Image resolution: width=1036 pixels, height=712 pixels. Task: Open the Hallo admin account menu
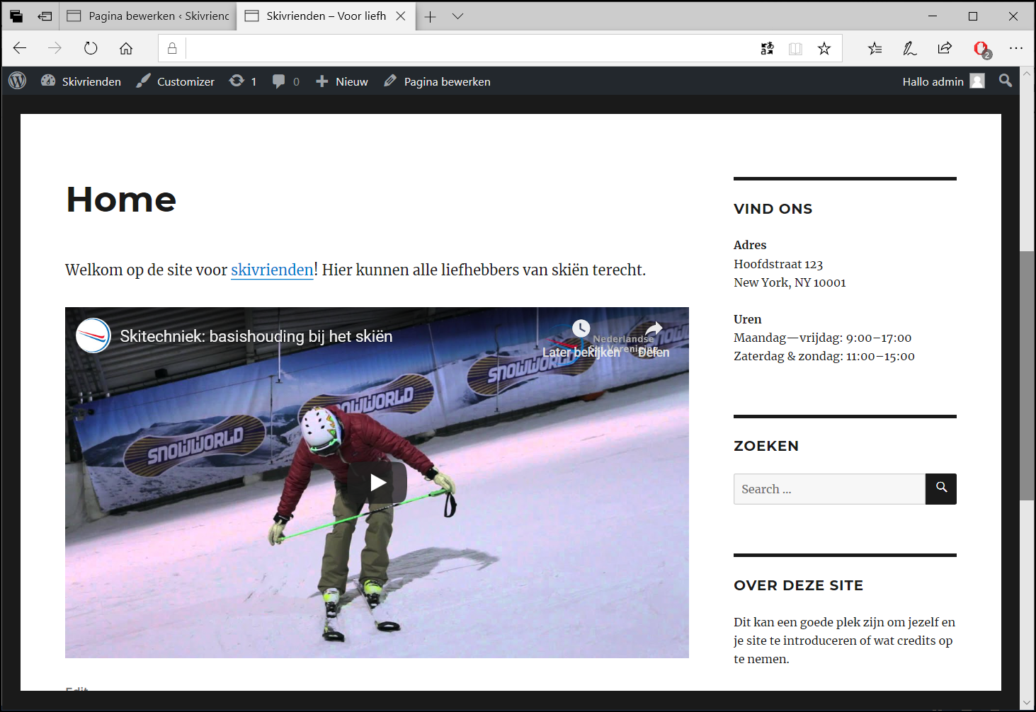click(943, 81)
